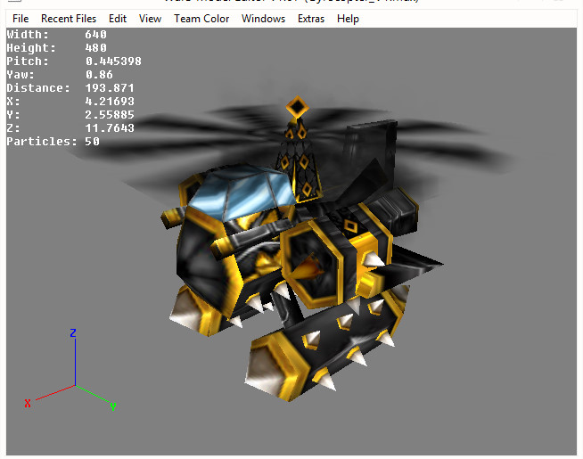Click the Yaw value 0.86
The height and width of the screenshot is (459, 583).
[x=99, y=75]
